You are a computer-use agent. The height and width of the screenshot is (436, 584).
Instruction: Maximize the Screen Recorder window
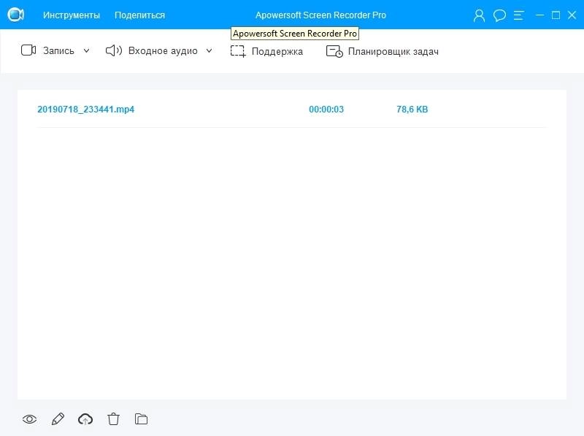556,15
